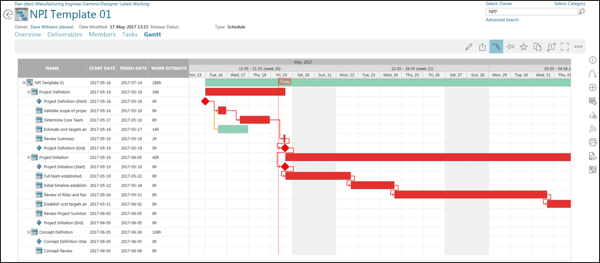Switch to the Deliverables tab
This screenshot has width=600, height=263.
pos(65,34)
